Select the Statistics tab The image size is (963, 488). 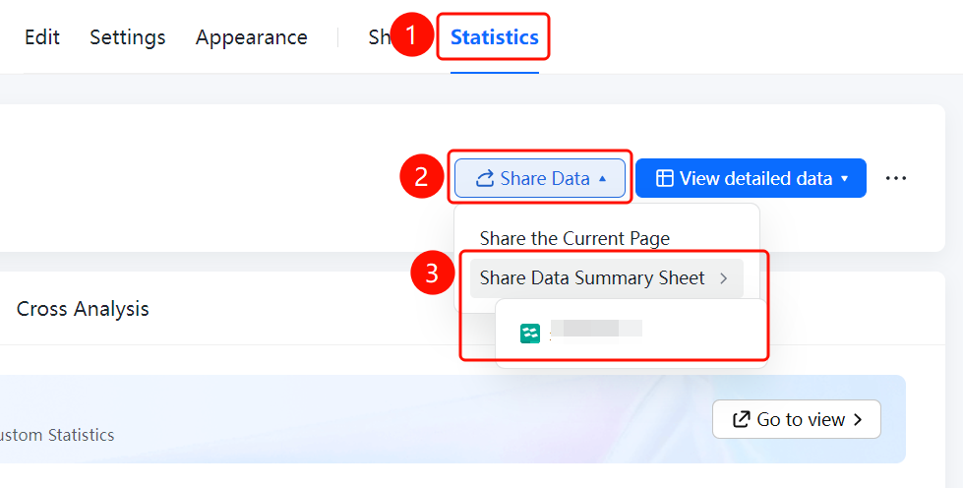[495, 37]
